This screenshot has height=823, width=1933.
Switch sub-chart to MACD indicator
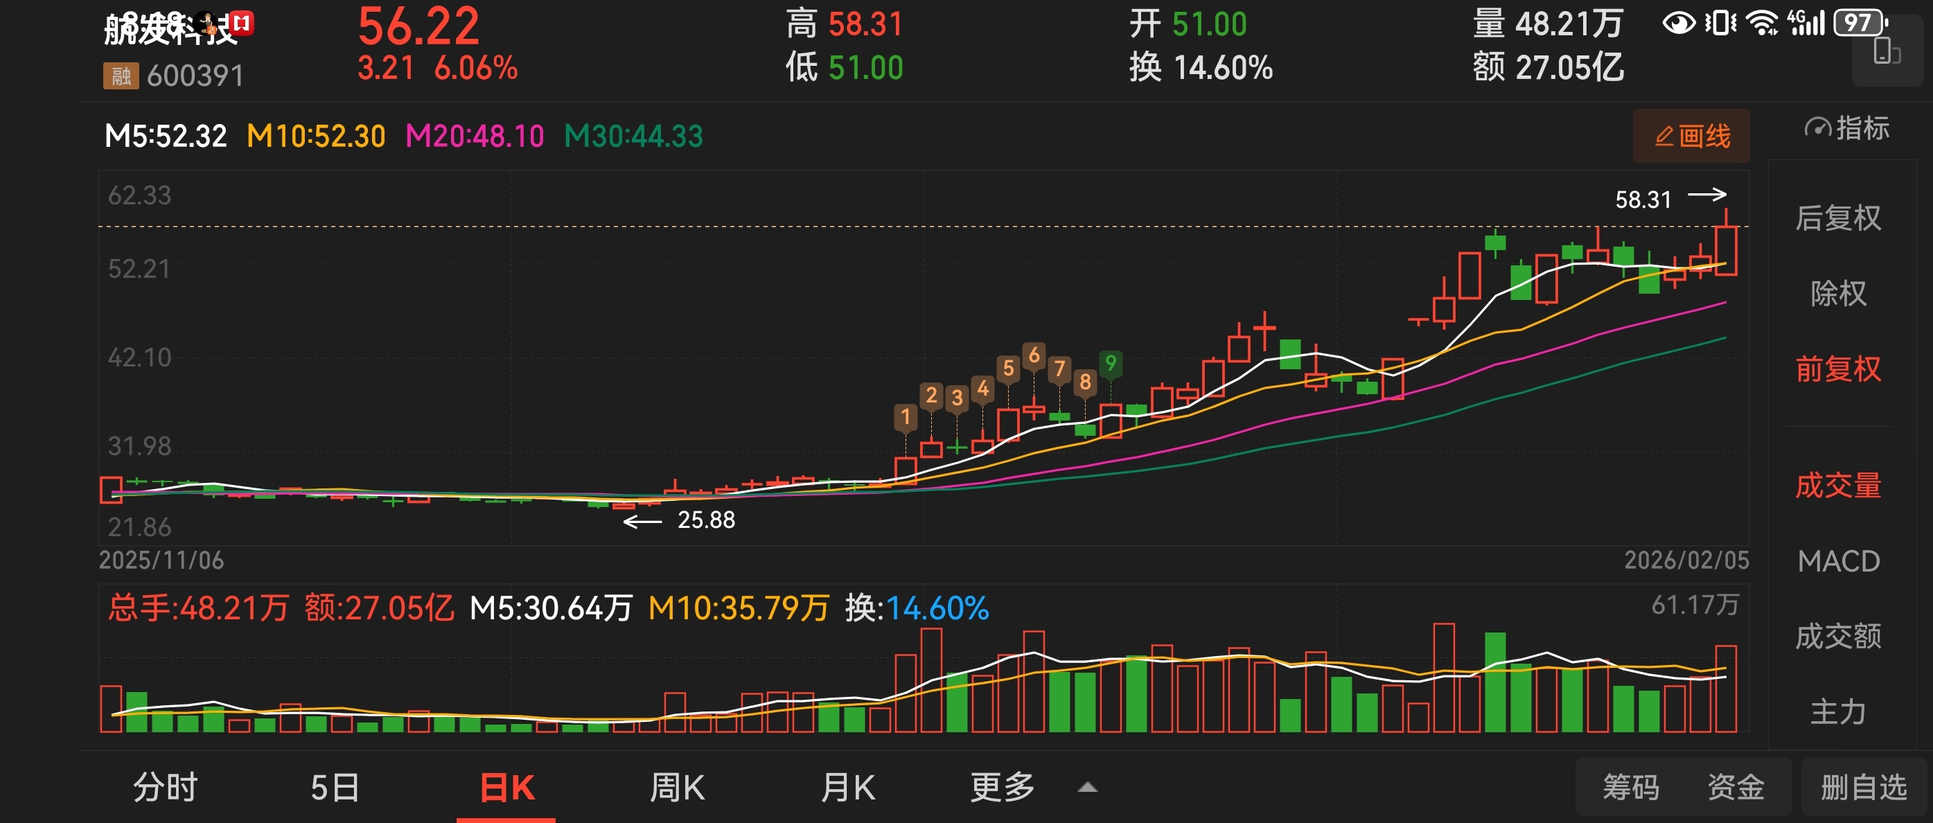coord(1837,561)
